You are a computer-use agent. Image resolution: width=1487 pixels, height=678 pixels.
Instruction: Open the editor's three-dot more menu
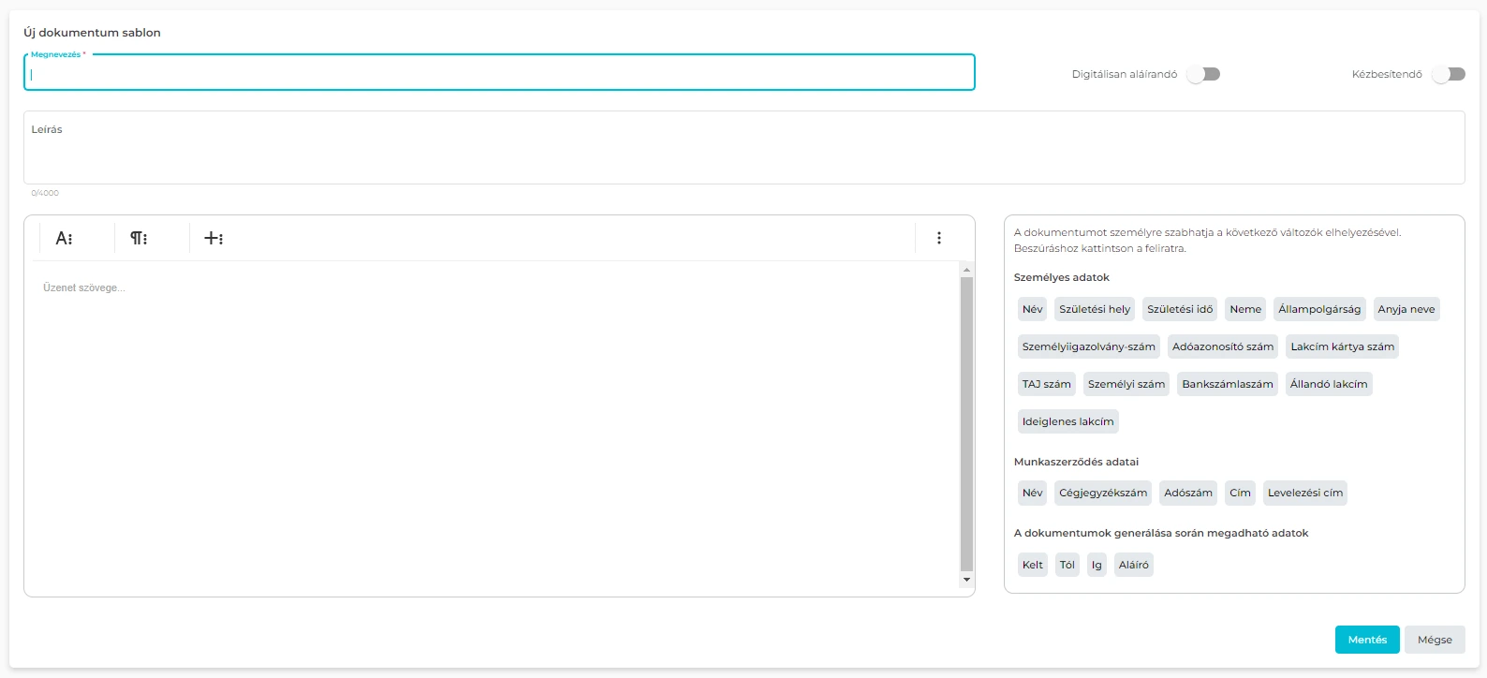[x=939, y=238]
